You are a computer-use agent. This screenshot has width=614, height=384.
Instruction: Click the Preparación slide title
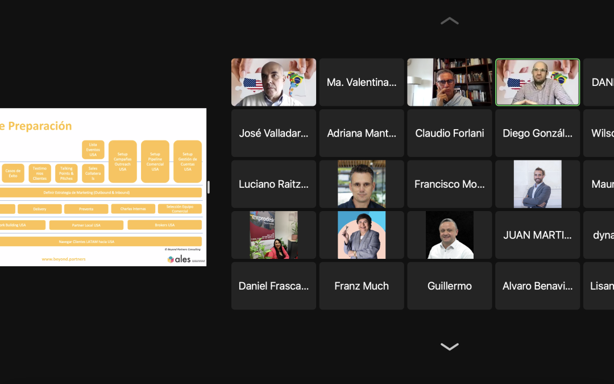40,126
